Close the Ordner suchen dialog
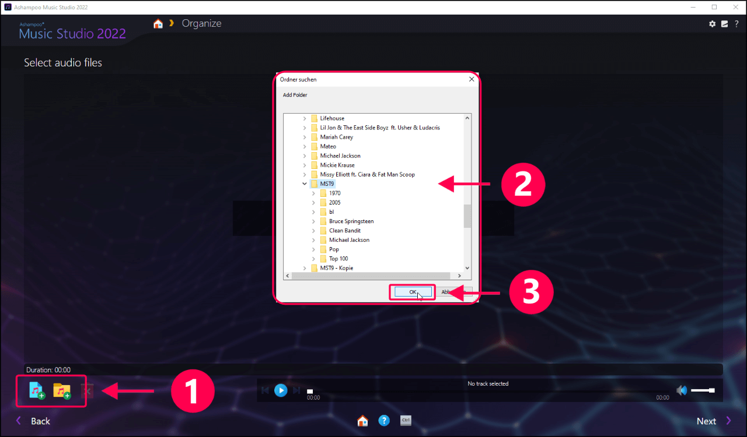Viewport: 747px width, 437px height. [x=471, y=79]
